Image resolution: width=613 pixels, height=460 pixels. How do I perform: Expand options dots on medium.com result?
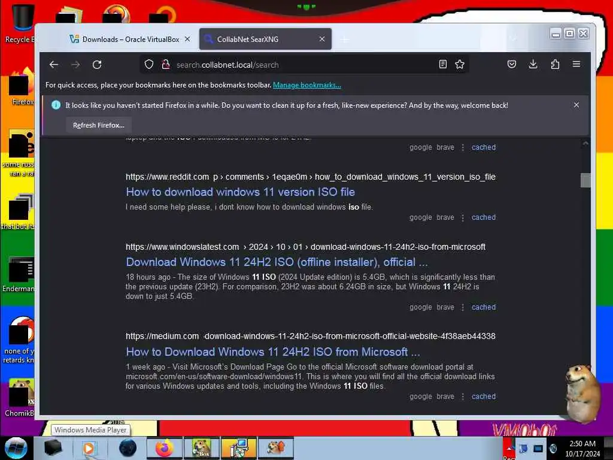click(x=463, y=397)
